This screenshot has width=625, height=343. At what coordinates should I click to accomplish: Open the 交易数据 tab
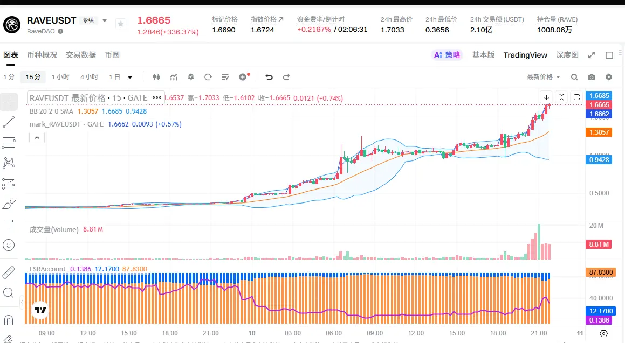[81, 55]
